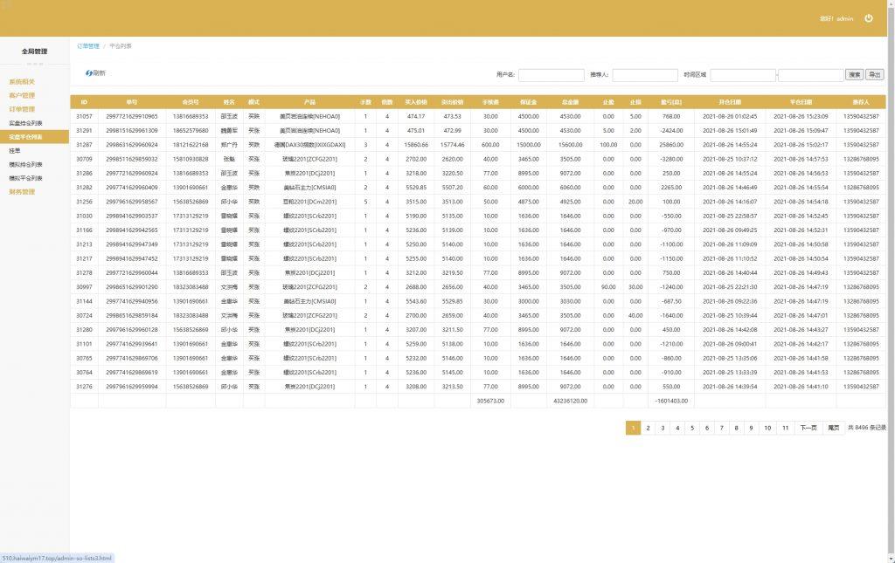Click 下一页 next page button
895x563 pixels.
click(808, 428)
